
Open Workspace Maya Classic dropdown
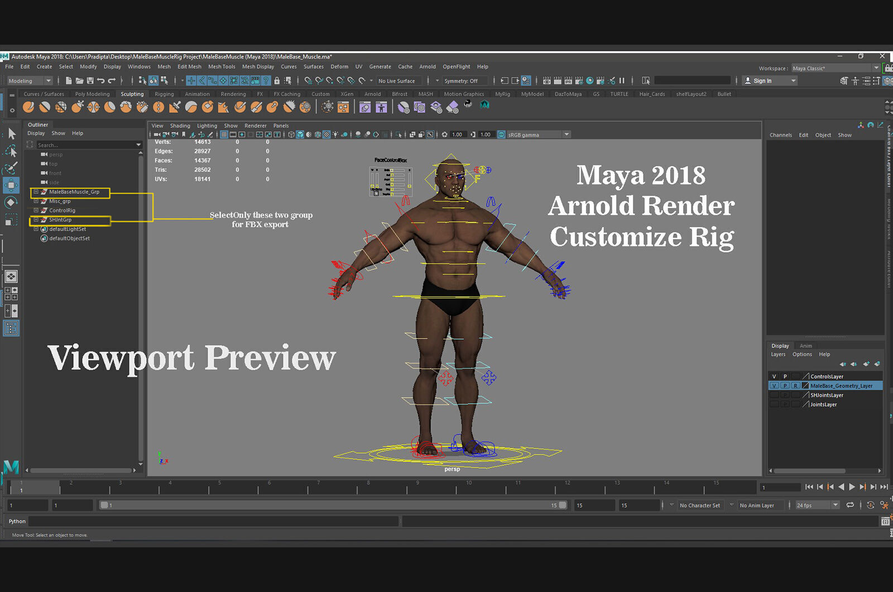(836, 68)
